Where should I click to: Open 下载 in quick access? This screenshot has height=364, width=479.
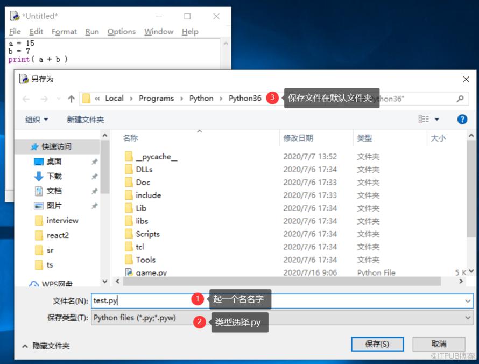[x=54, y=176]
